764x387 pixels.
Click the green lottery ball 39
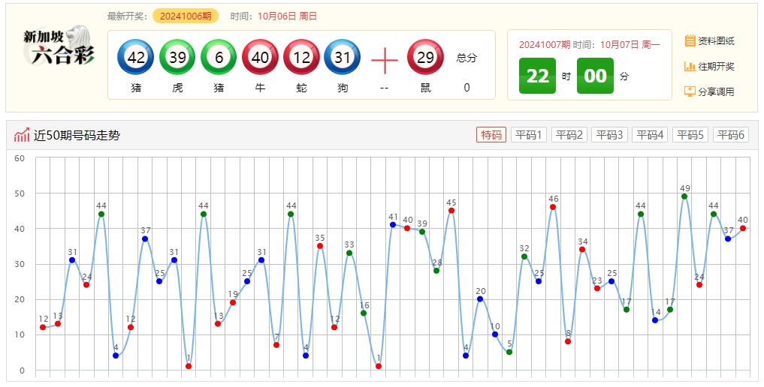coord(177,58)
